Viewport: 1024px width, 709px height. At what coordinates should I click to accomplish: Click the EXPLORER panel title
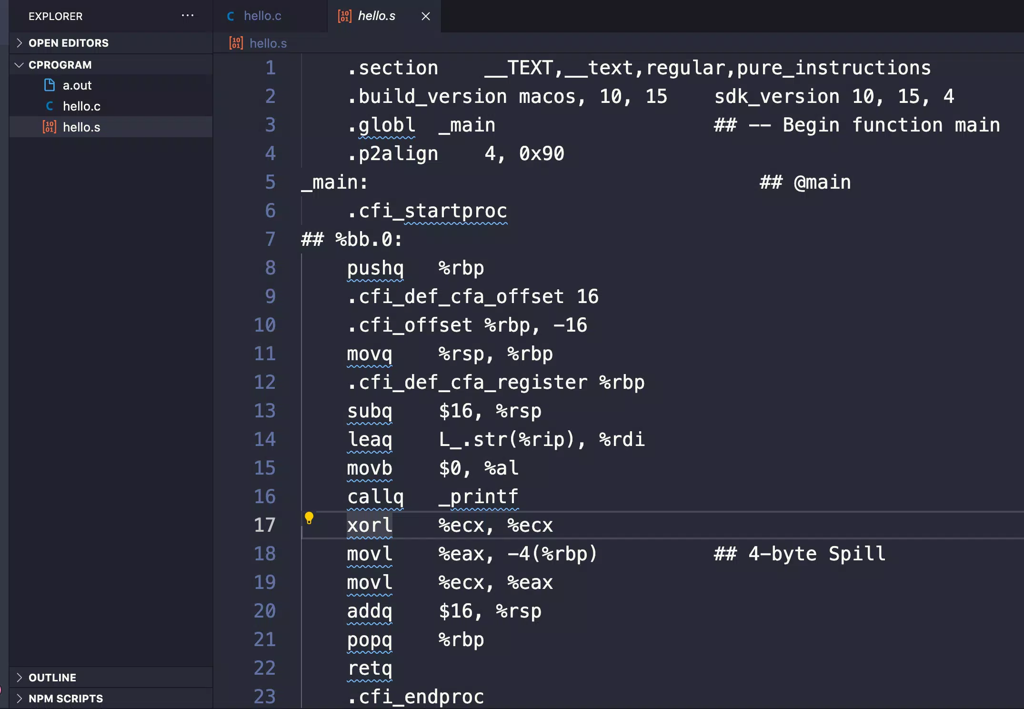pyautogui.click(x=55, y=16)
